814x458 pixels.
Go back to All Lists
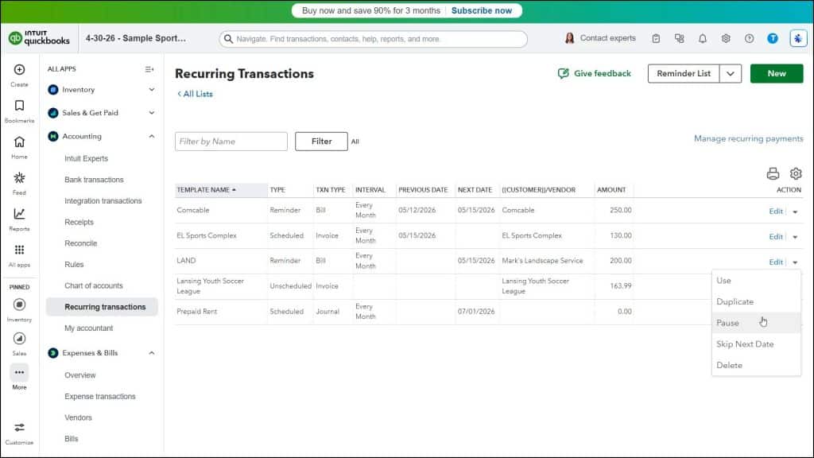(x=195, y=94)
